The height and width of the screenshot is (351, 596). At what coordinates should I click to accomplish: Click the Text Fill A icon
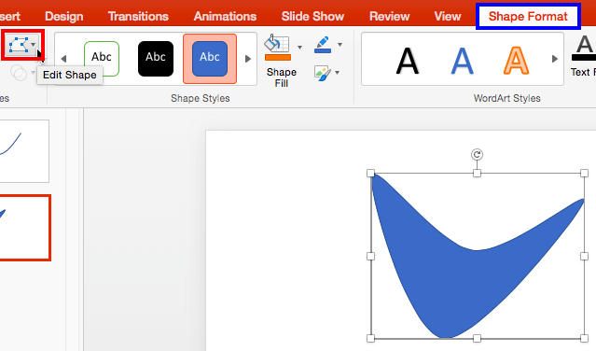coord(584,48)
